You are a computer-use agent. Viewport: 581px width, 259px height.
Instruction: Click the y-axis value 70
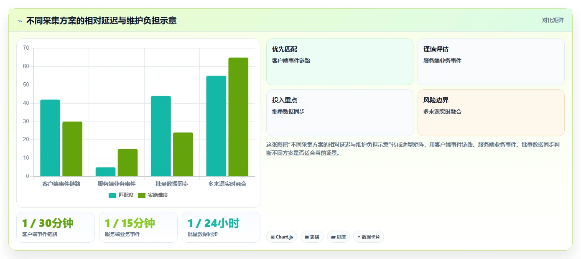point(26,48)
